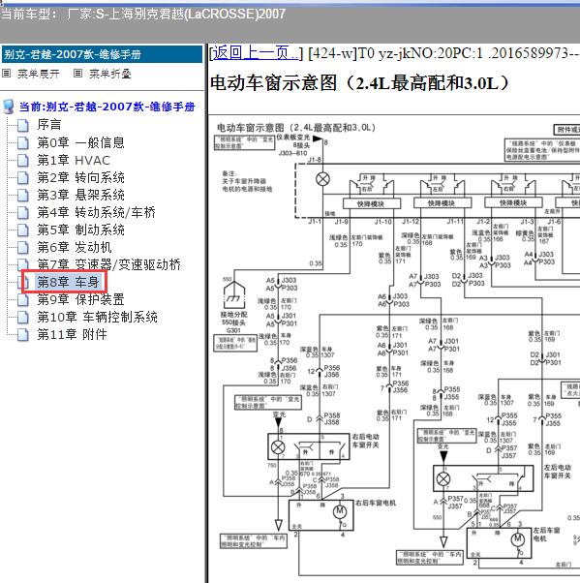Click 菜单折叠 to collapse the menu
The width and height of the screenshot is (580, 583).
tap(110, 74)
